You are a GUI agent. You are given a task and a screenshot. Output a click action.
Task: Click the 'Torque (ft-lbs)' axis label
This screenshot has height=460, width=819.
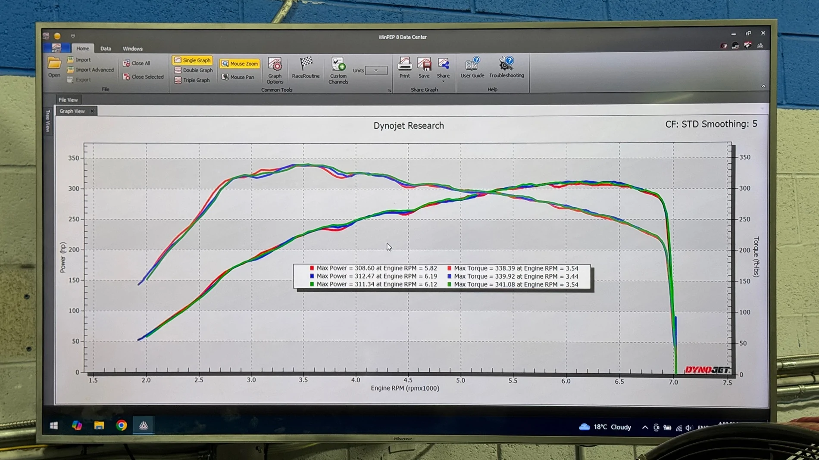pos(756,257)
